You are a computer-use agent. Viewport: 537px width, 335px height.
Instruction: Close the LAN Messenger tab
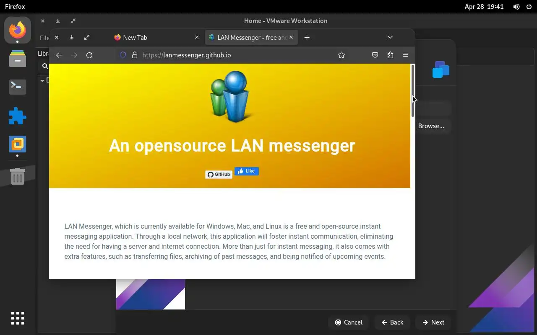tap(291, 37)
